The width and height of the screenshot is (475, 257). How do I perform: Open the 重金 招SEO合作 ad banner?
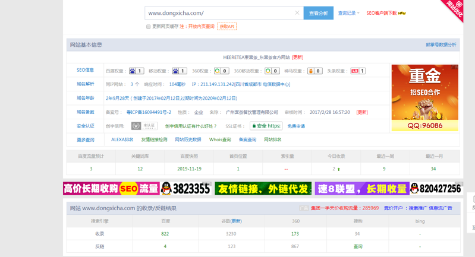pos(424,97)
